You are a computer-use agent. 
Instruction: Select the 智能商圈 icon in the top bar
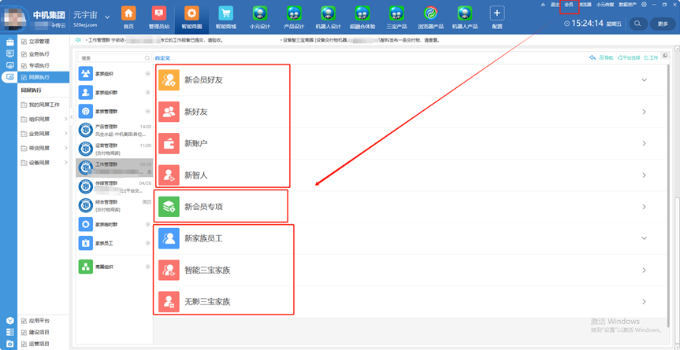click(191, 13)
